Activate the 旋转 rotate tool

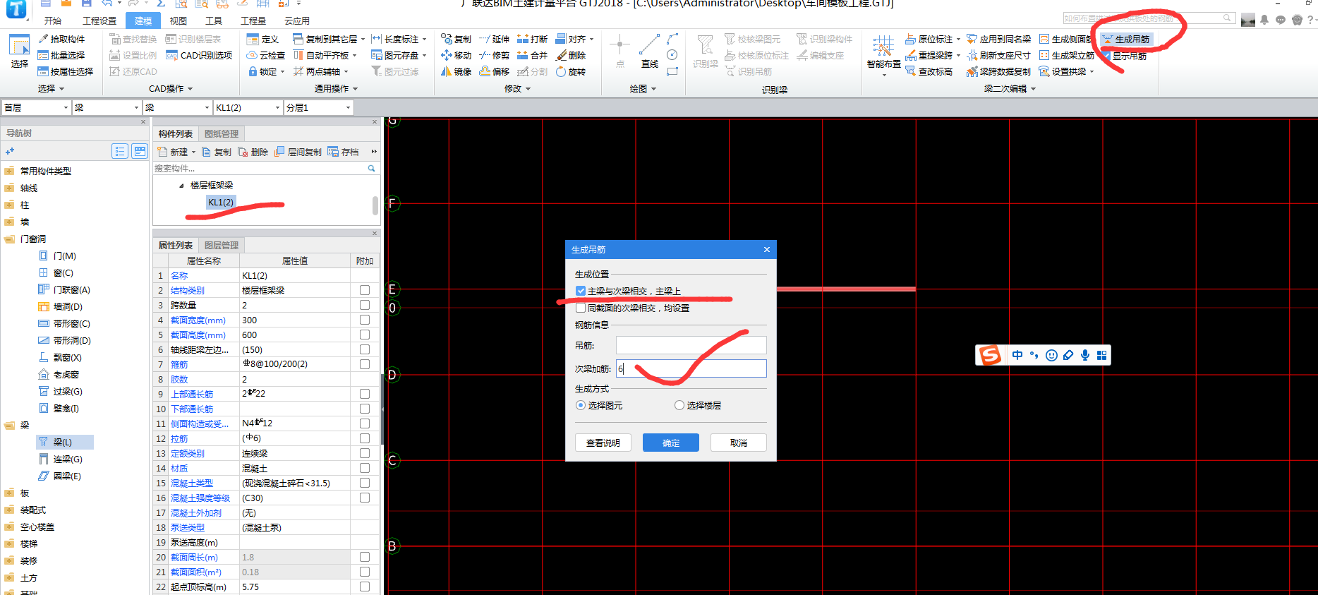pos(571,71)
